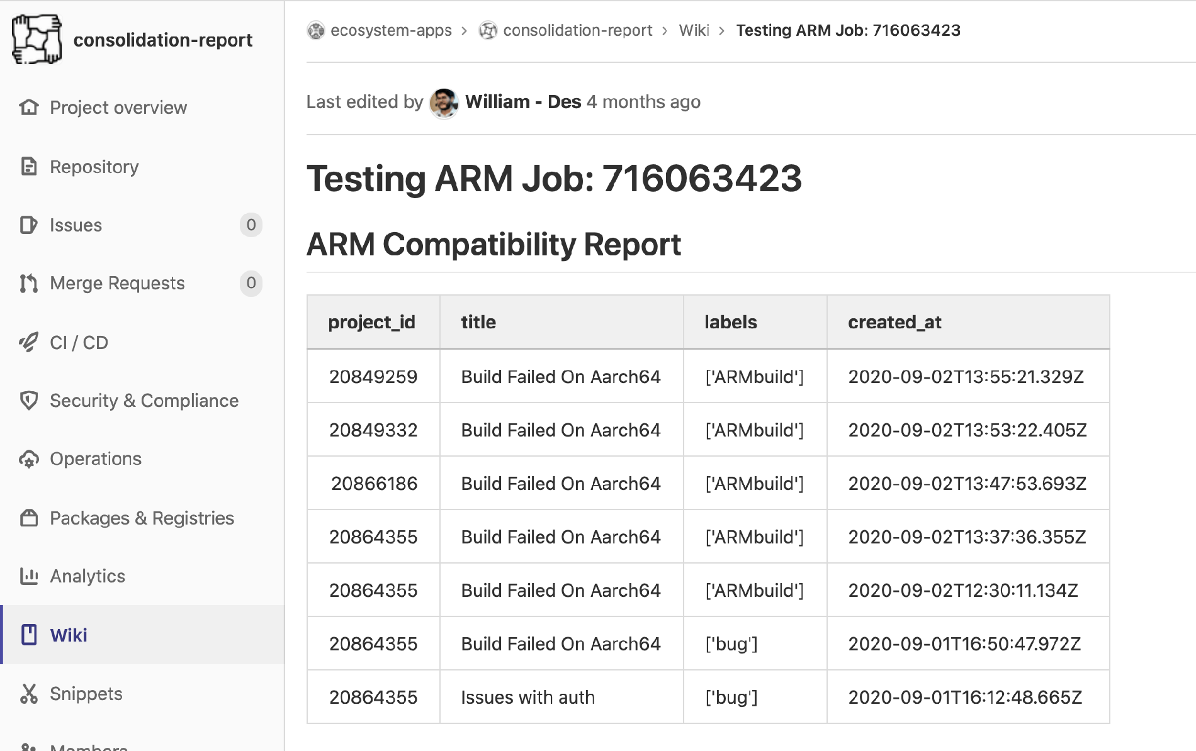Click William's avatar image
Screen dimensions: 1196x751
pos(444,103)
